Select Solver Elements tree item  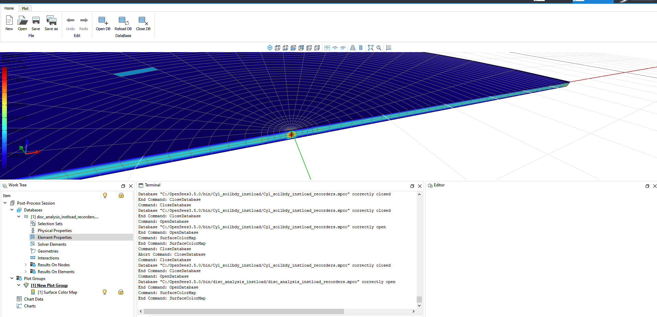coord(52,244)
